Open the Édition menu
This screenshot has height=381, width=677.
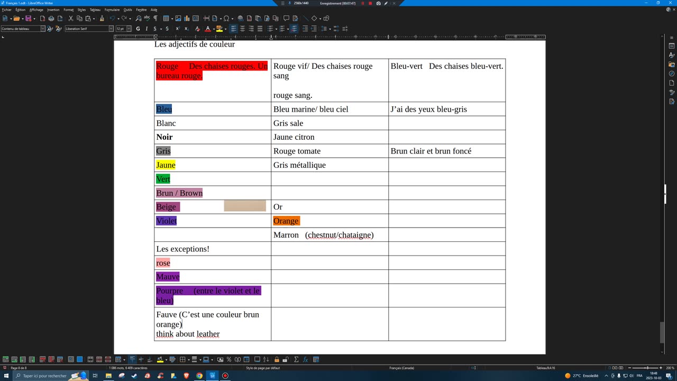coord(20,10)
